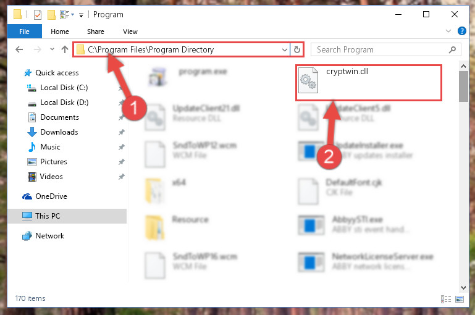
Task: Refresh the current folder view
Action: (297, 49)
